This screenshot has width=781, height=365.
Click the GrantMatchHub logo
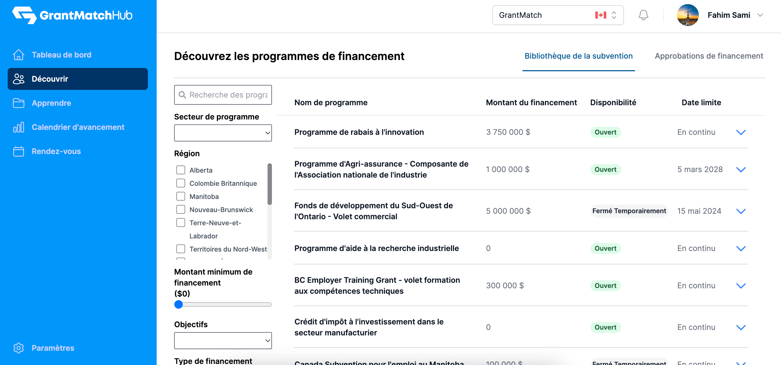click(72, 15)
